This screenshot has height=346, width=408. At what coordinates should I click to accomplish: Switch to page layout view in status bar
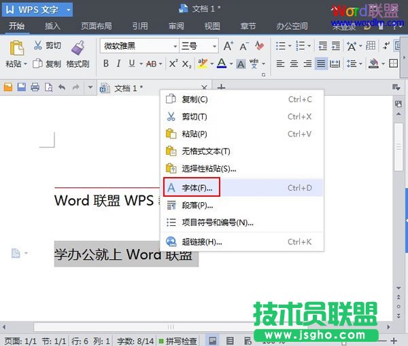point(213,341)
